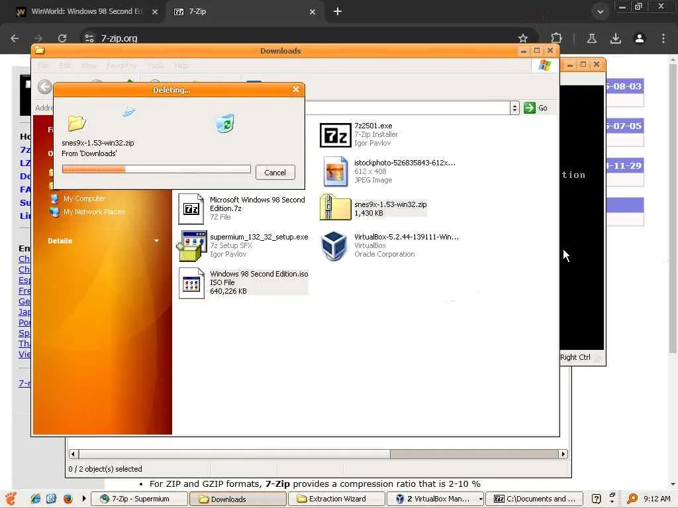Click the My Computer icon in sidebar
678x508 pixels.
(x=54, y=198)
